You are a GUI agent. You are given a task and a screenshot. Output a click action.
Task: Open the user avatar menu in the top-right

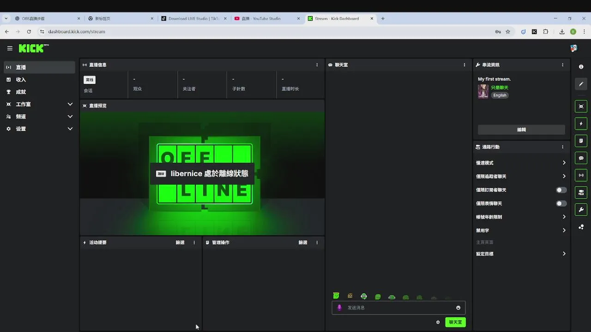point(573,48)
